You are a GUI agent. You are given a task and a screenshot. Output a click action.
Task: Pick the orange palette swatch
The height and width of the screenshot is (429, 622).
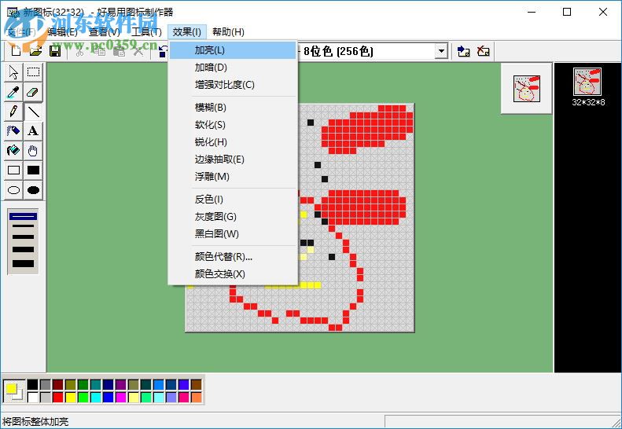coord(197,397)
